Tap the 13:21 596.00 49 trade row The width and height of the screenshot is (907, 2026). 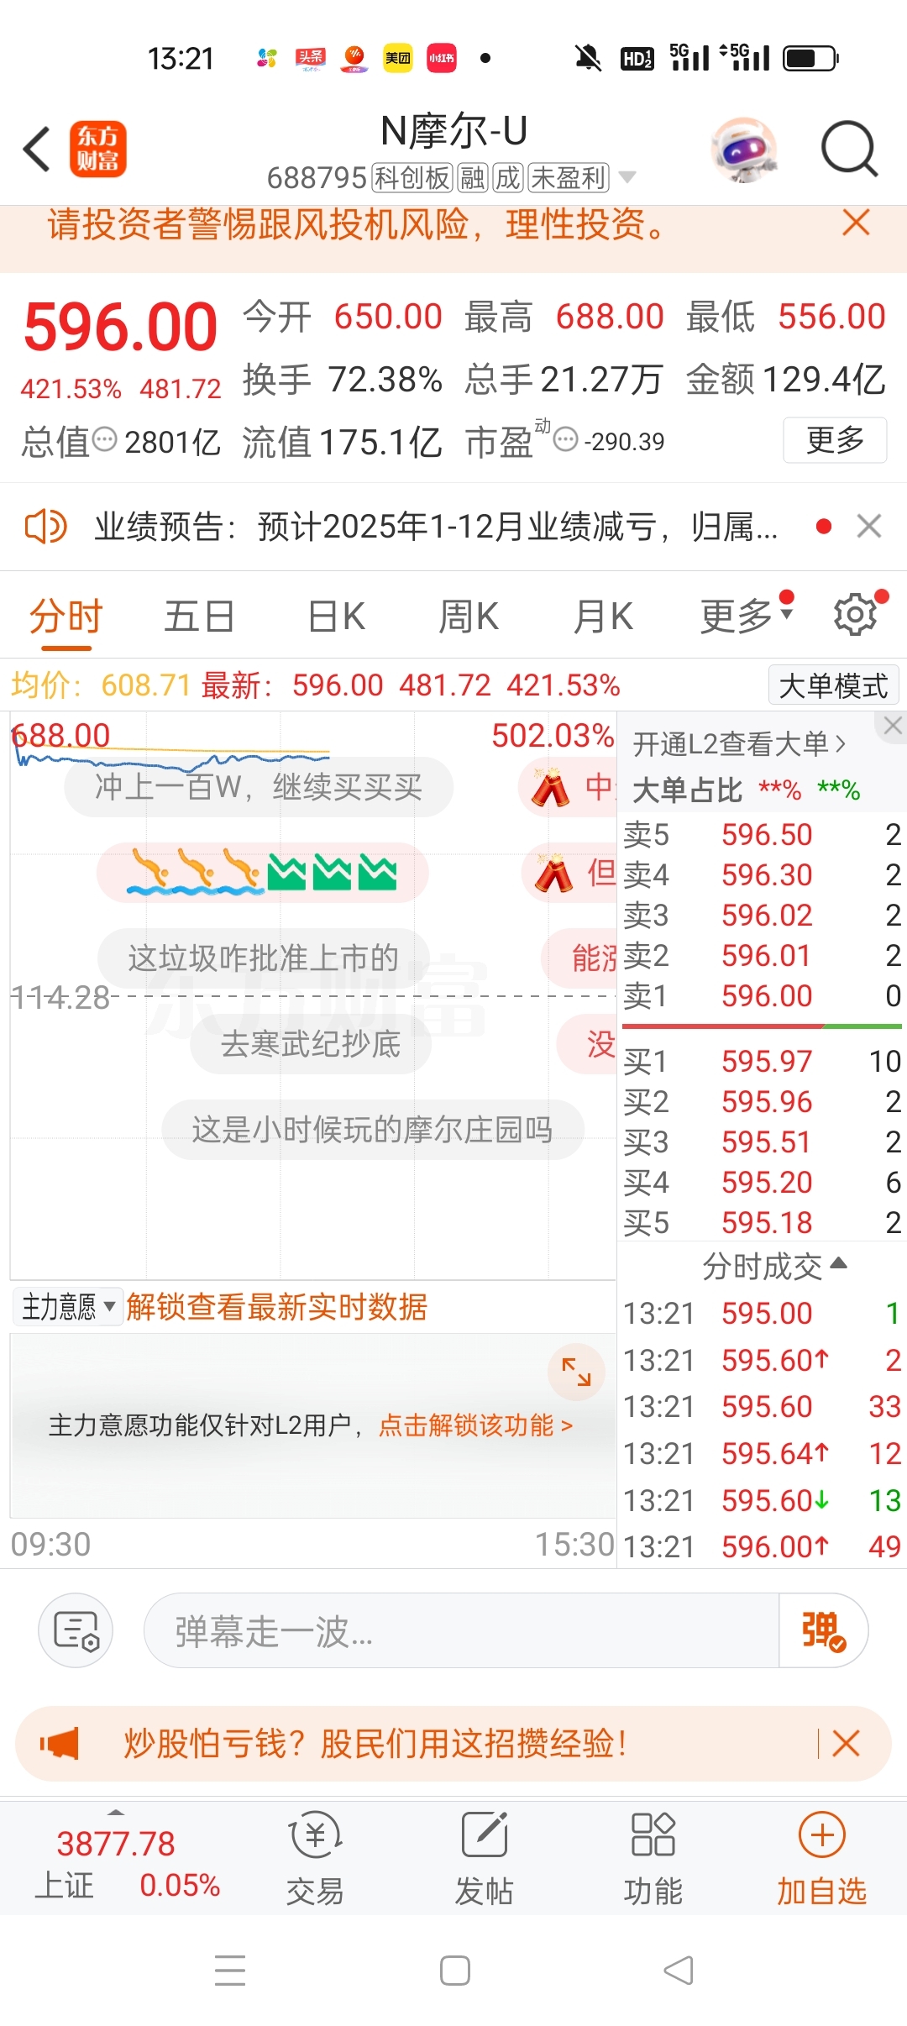pos(762,1546)
